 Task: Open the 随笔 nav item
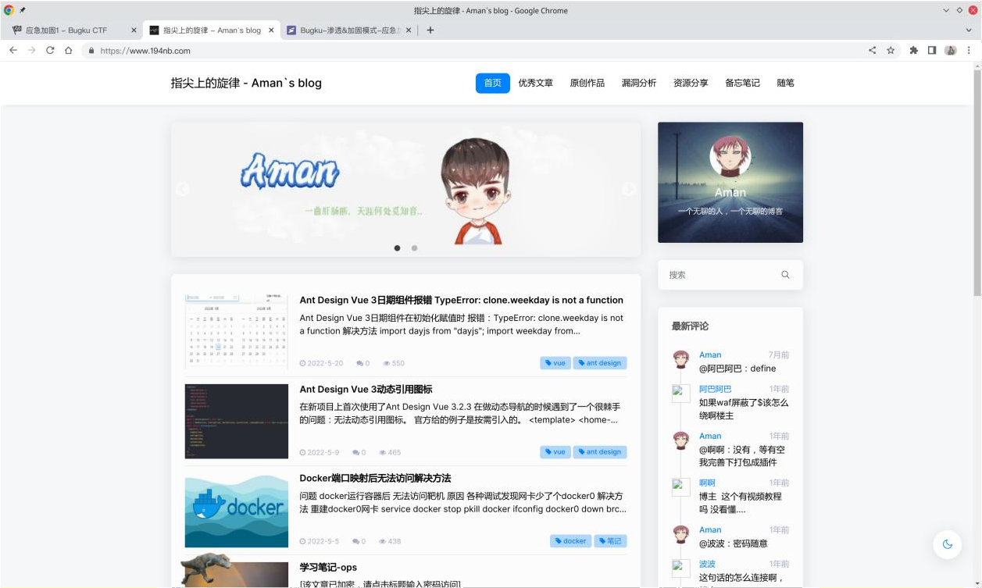pos(785,83)
